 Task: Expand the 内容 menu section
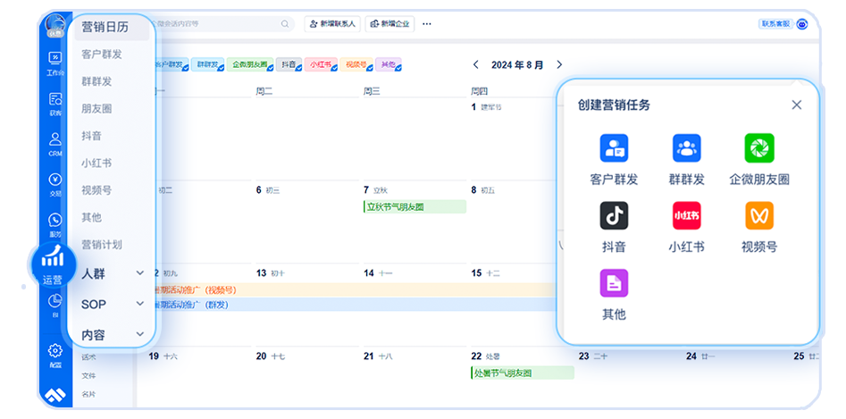tap(112, 335)
